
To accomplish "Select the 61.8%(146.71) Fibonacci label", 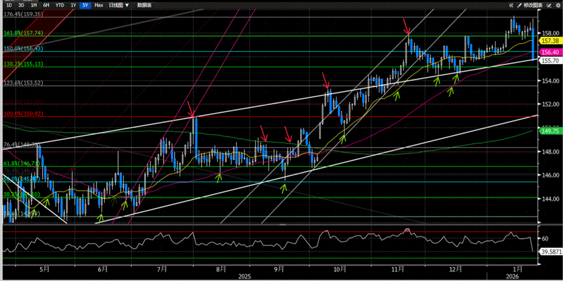I will 21,163.
